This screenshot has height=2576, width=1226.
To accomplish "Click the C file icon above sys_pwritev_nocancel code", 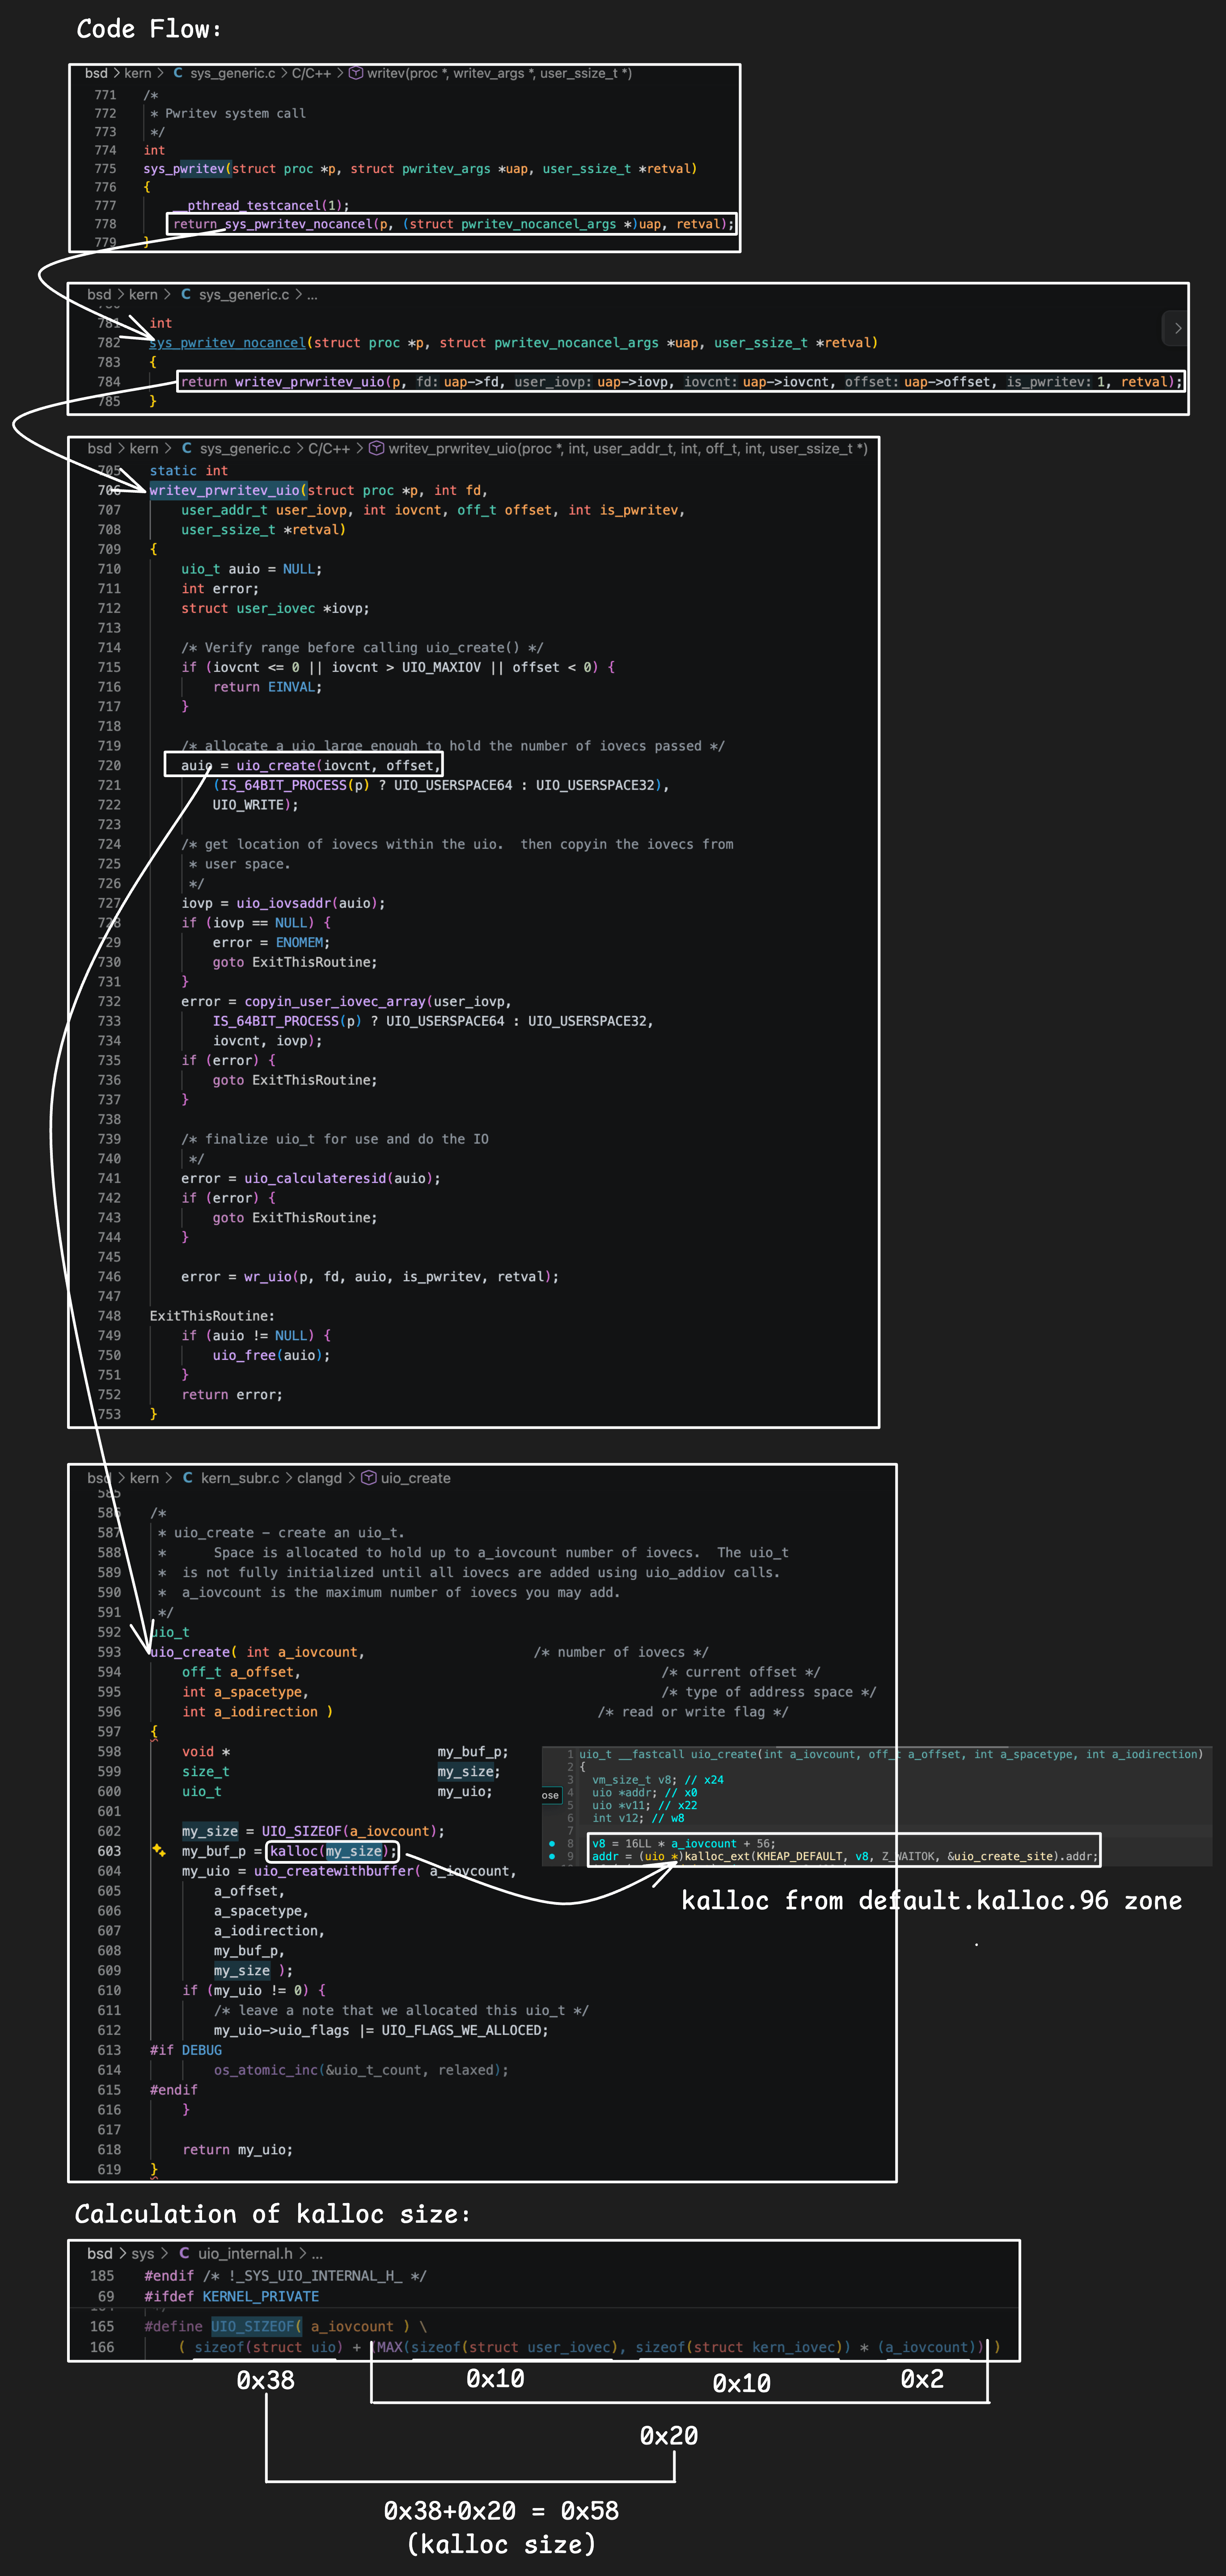I will 186,295.
